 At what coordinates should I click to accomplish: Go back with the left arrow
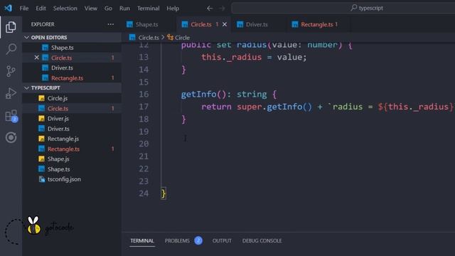[x=210, y=8]
